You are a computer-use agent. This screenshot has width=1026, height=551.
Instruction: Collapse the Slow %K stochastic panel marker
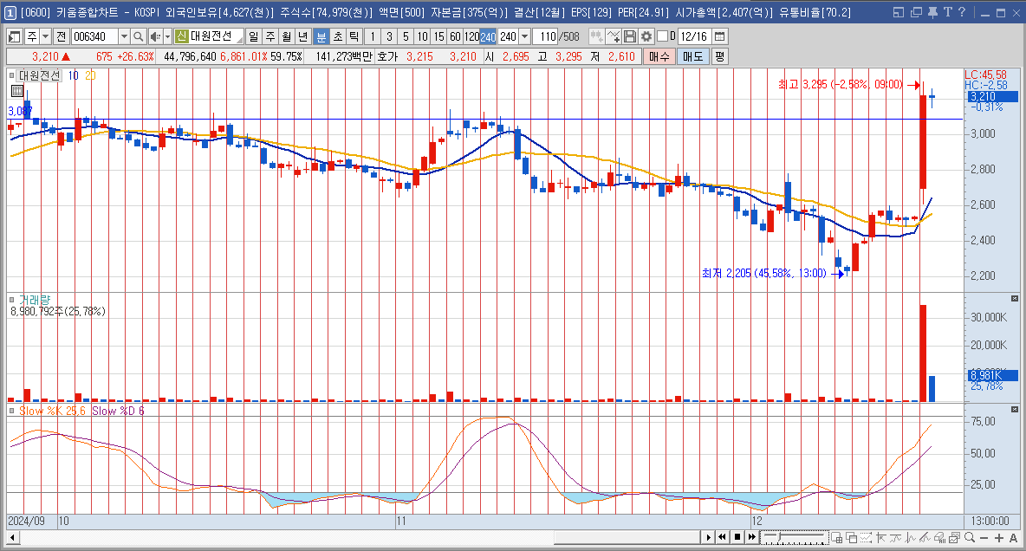[x=12, y=411]
